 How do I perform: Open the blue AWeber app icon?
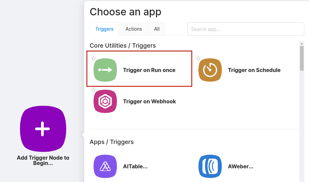pos(210,166)
